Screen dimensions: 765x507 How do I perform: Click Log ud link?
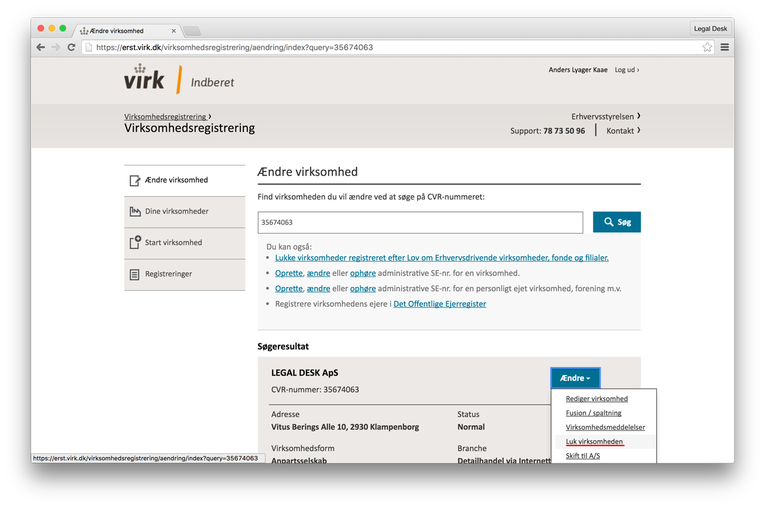click(x=627, y=70)
